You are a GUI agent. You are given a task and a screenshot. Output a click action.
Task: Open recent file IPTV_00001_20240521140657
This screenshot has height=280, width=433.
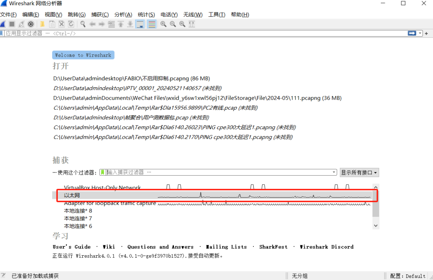(138, 88)
